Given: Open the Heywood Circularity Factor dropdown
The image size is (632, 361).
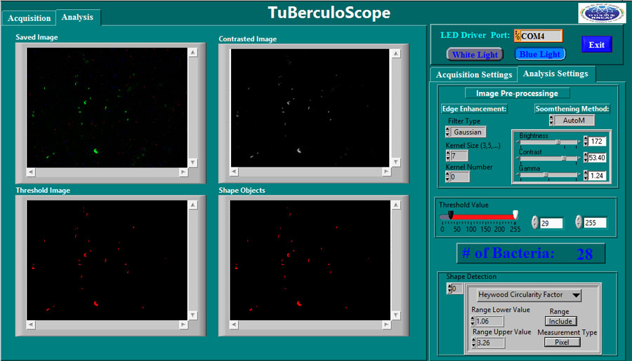Looking at the screenshot, I should [529, 295].
